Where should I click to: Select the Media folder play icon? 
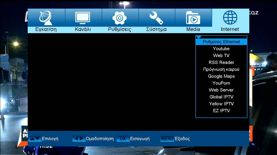pos(193,18)
